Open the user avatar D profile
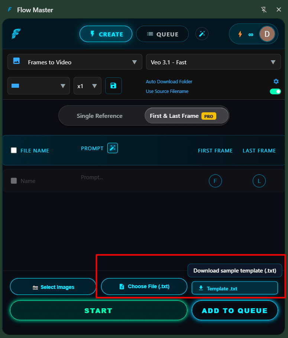 pos(267,34)
